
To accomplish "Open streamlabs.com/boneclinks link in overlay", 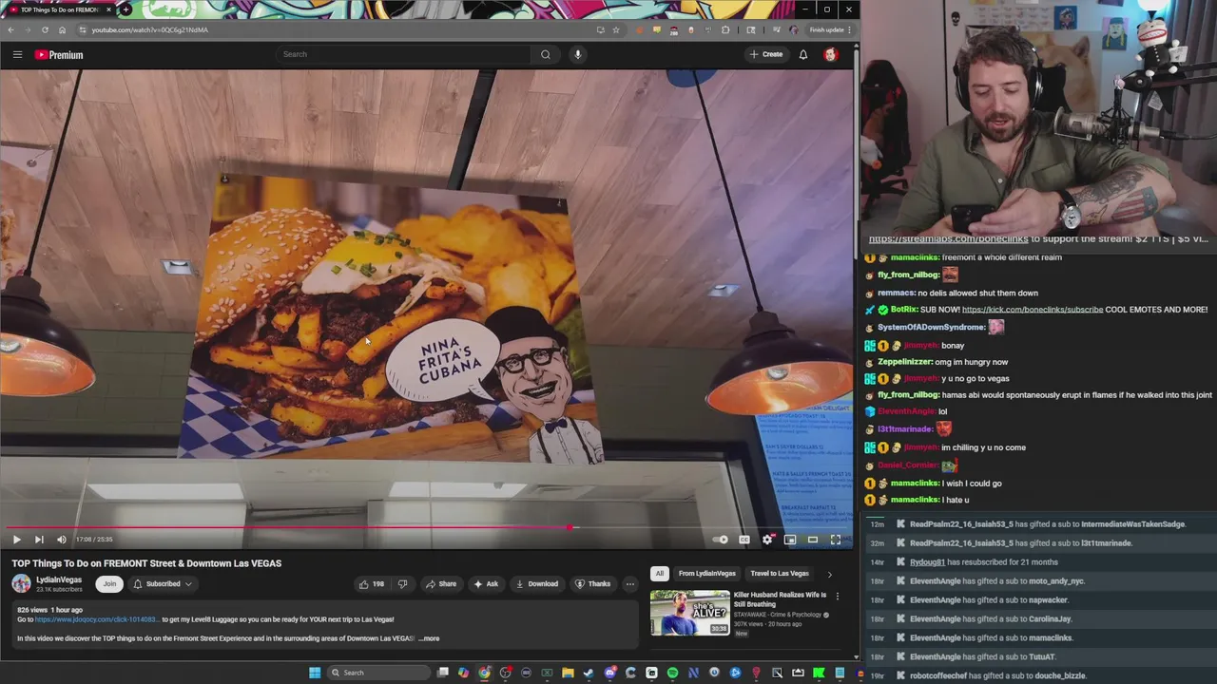I will 948,239.
